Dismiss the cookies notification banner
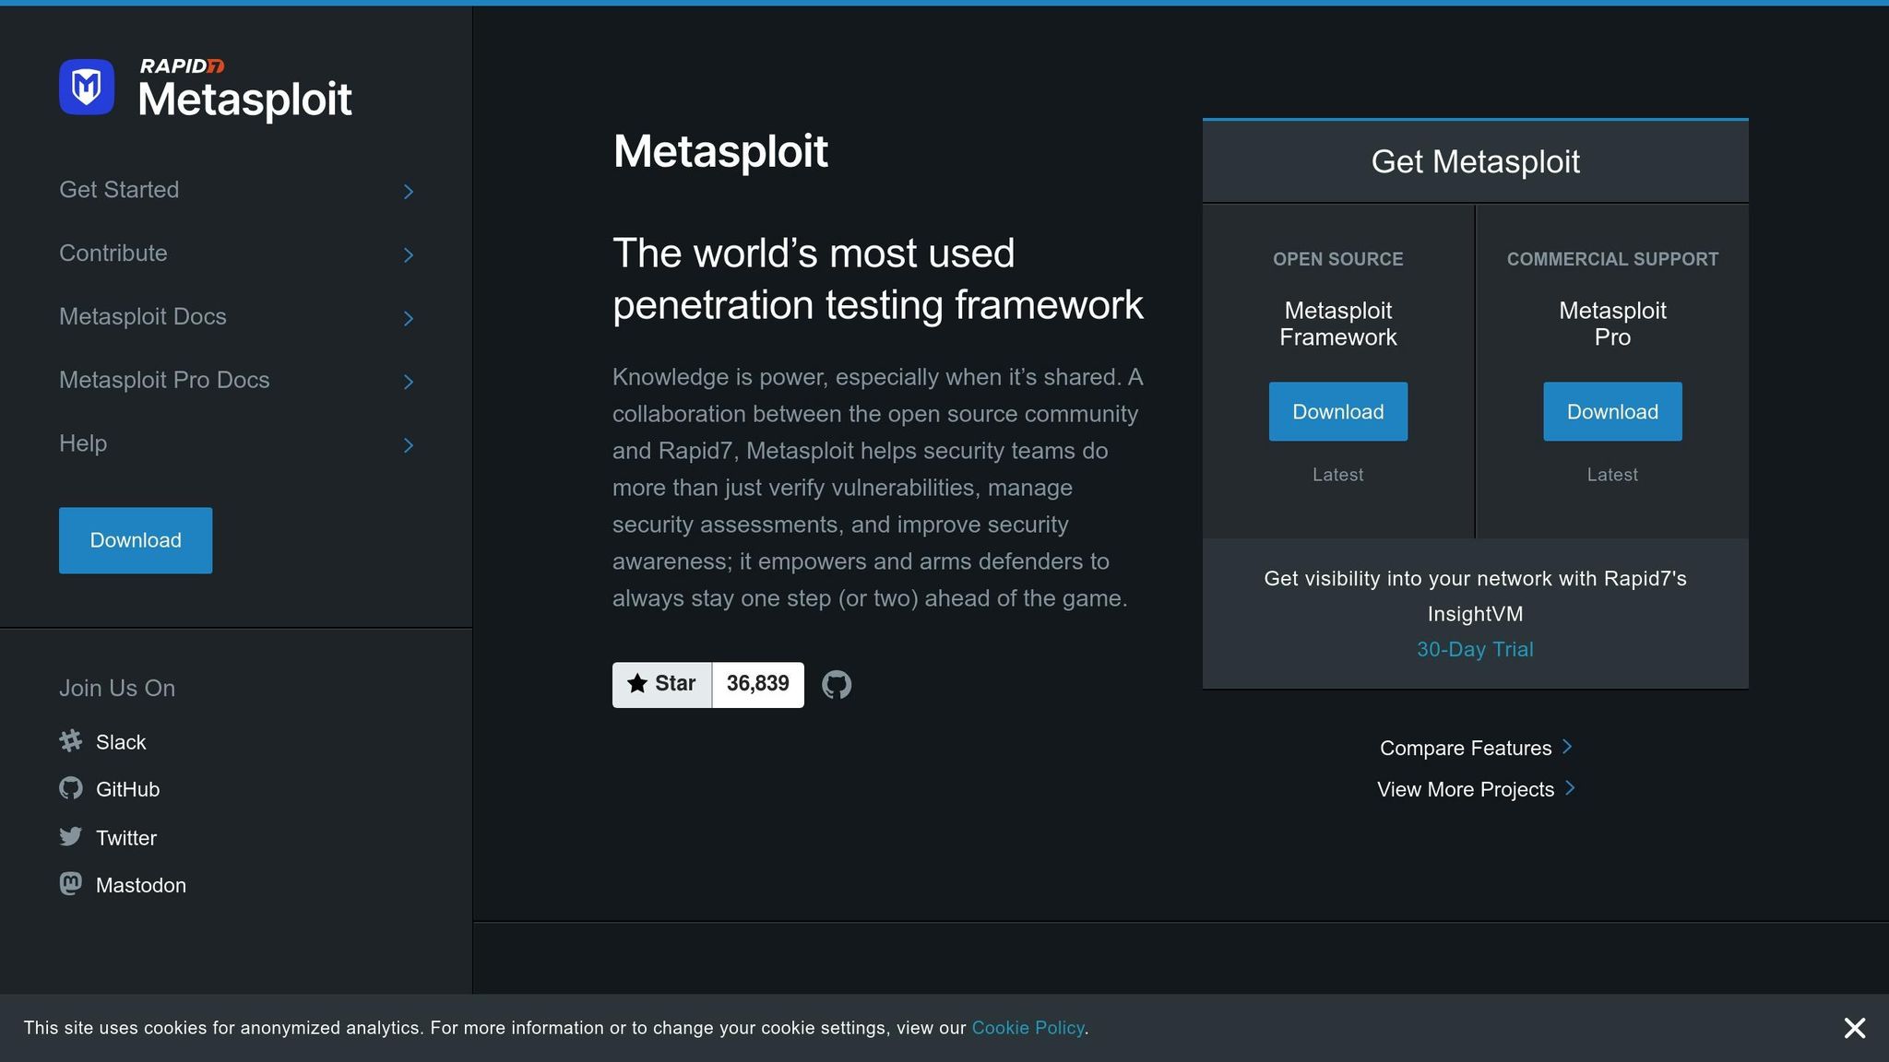This screenshot has height=1062, width=1889. [1855, 1027]
